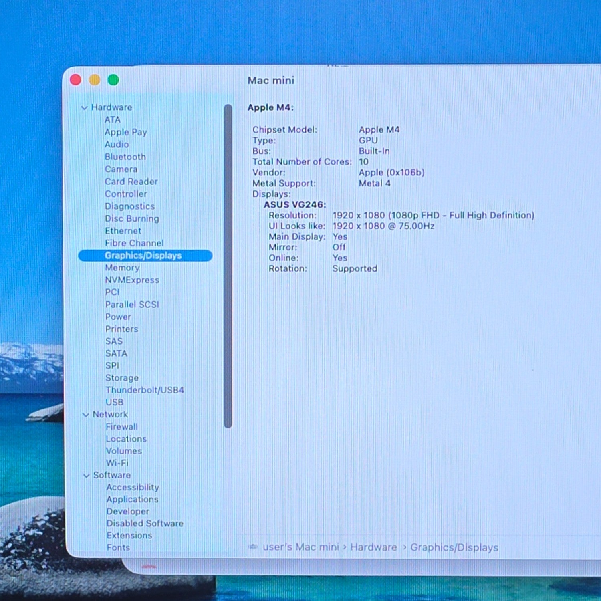
Task: Choose Controller in the hardware list
Action: pos(126,194)
